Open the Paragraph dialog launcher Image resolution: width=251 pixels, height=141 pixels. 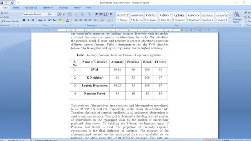(x=113, y=25)
